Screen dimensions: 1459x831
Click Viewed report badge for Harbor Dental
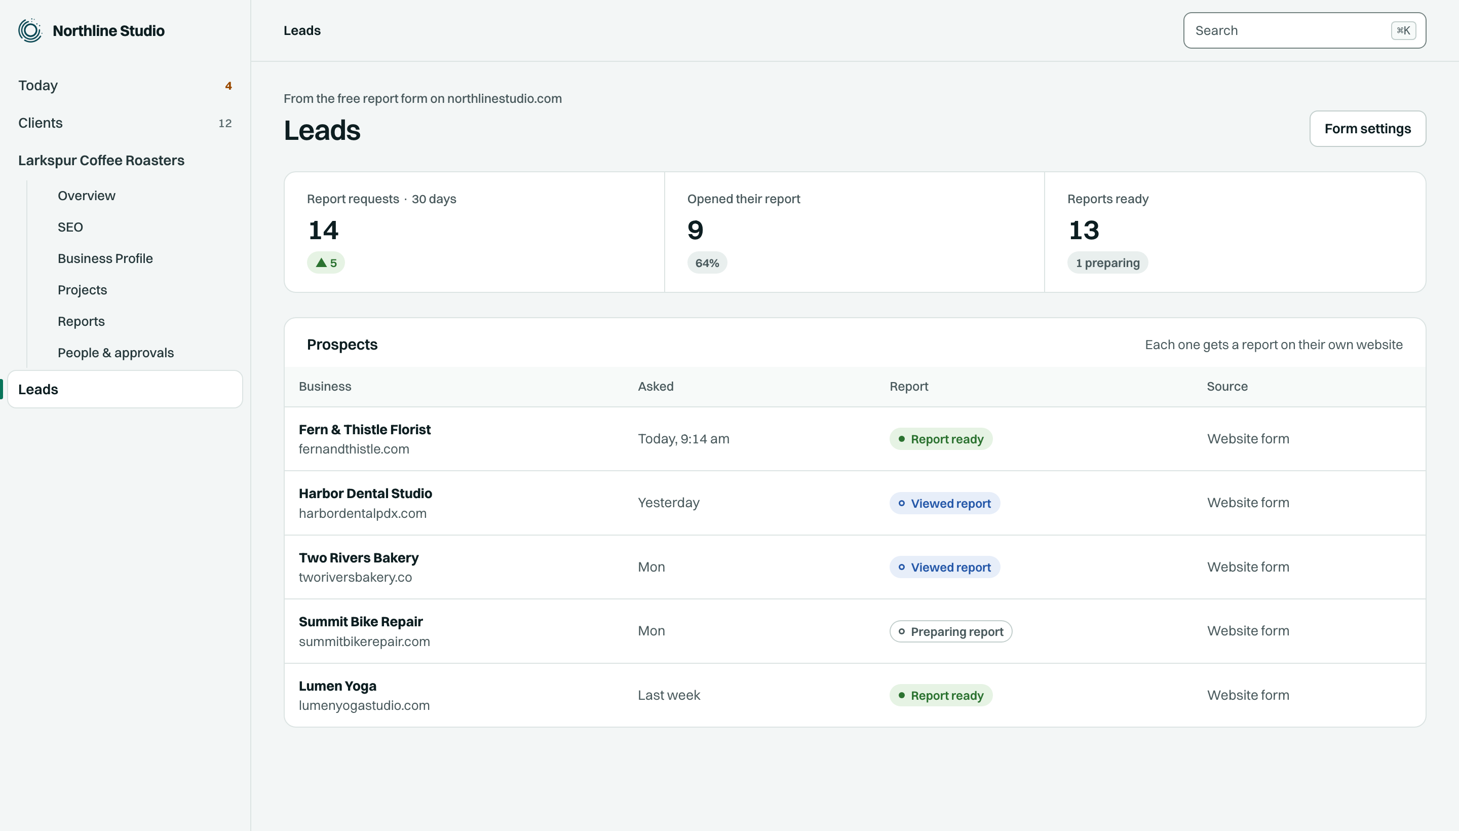tap(944, 503)
